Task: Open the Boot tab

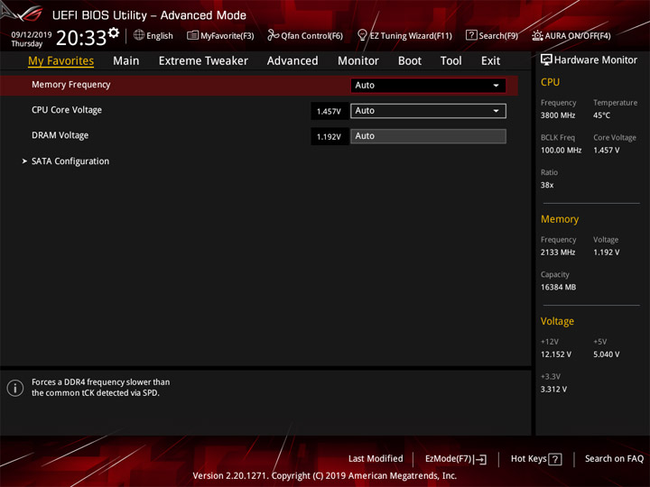Action: pyautogui.click(x=410, y=61)
